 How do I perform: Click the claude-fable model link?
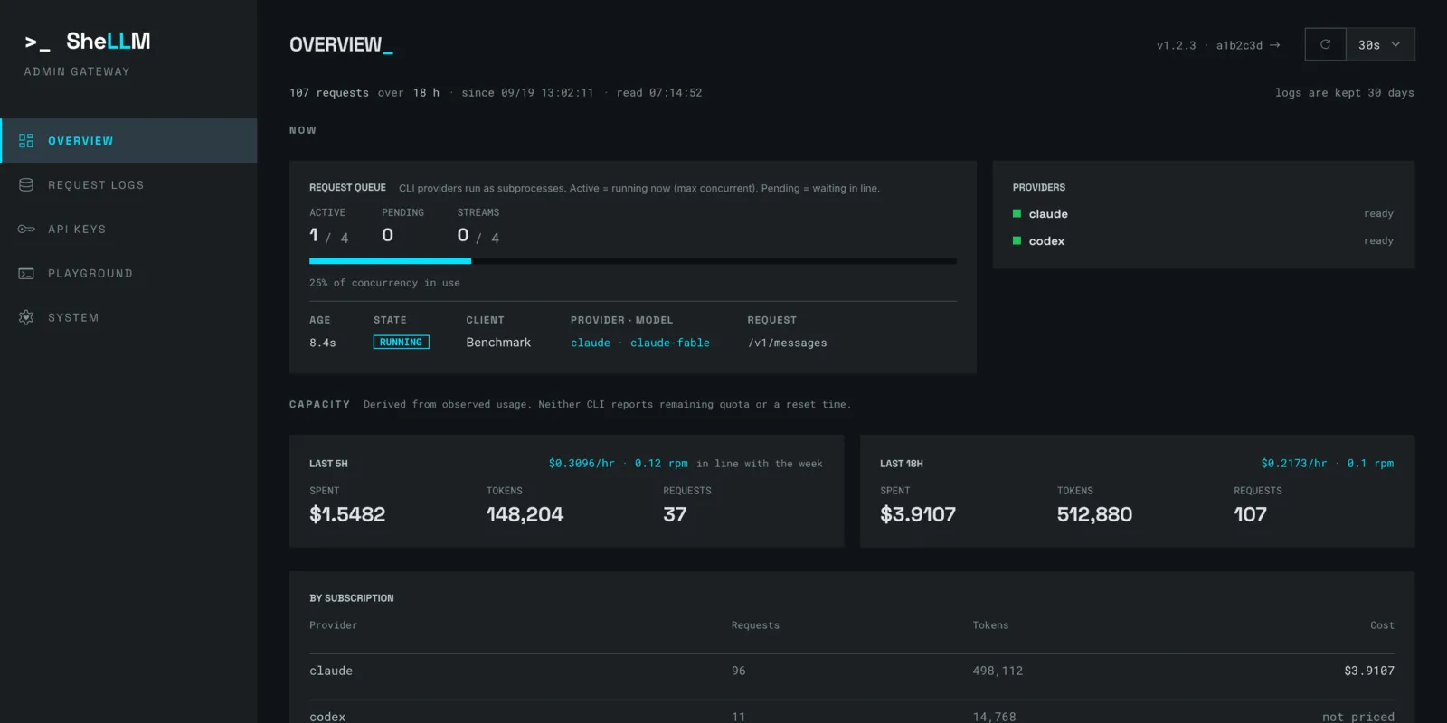[670, 343]
